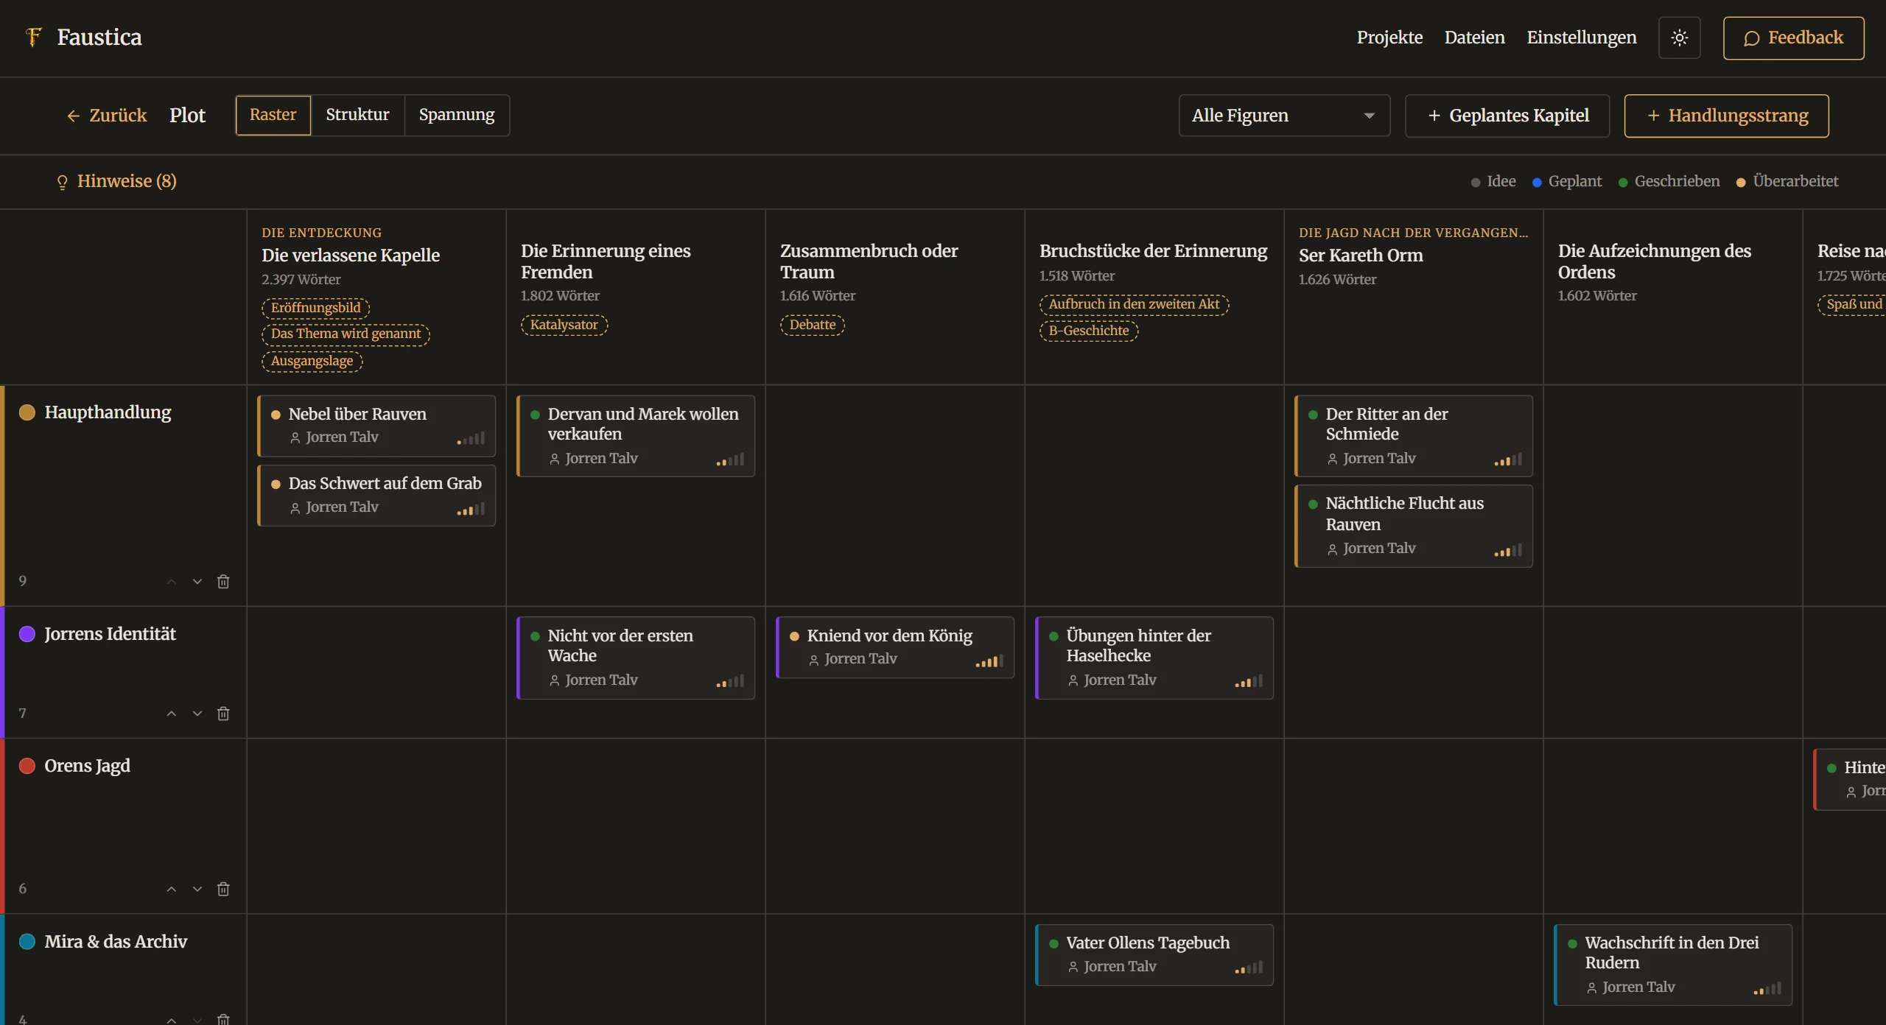The image size is (1886, 1025).
Task: Click the lightbulb icon beside Hinweise
Action: [63, 182]
